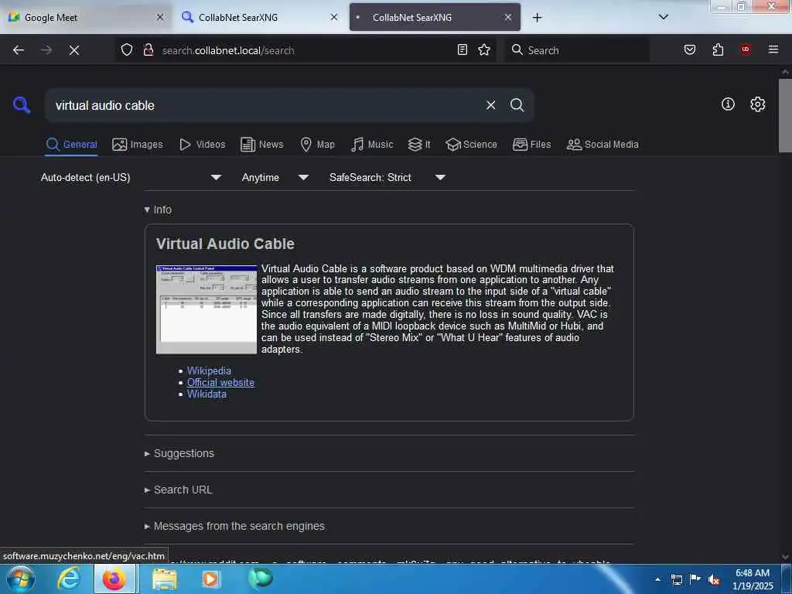Clear the search query text
The width and height of the screenshot is (792, 594).
(490, 105)
